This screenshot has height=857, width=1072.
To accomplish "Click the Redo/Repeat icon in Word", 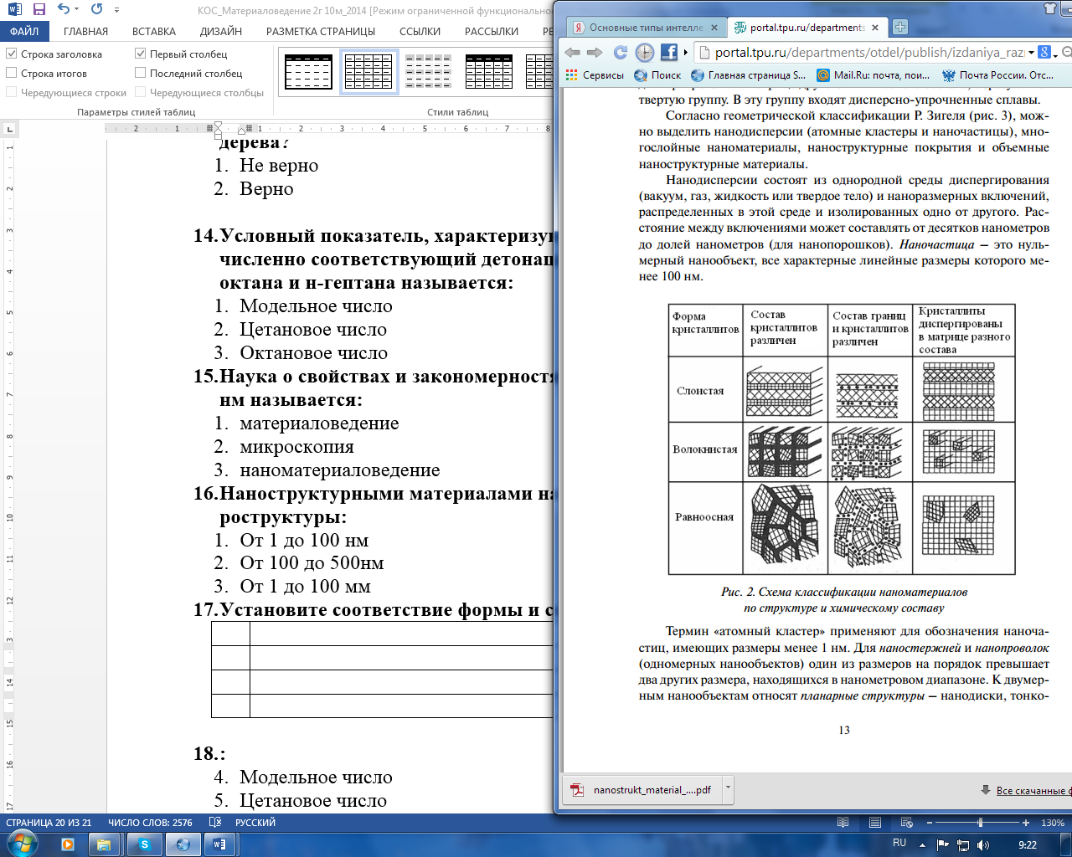I will [96, 10].
